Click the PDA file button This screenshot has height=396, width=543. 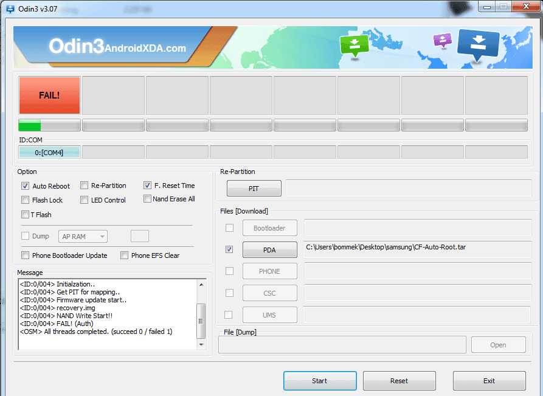click(270, 249)
